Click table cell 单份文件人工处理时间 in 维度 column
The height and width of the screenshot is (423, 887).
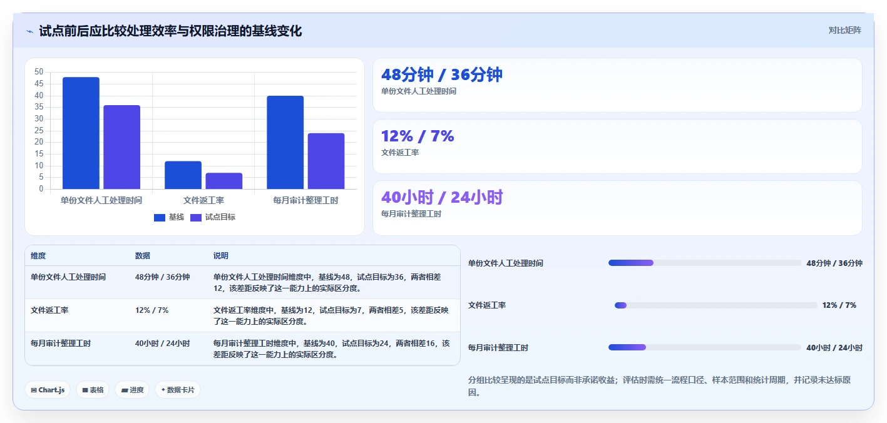[x=68, y=277]
